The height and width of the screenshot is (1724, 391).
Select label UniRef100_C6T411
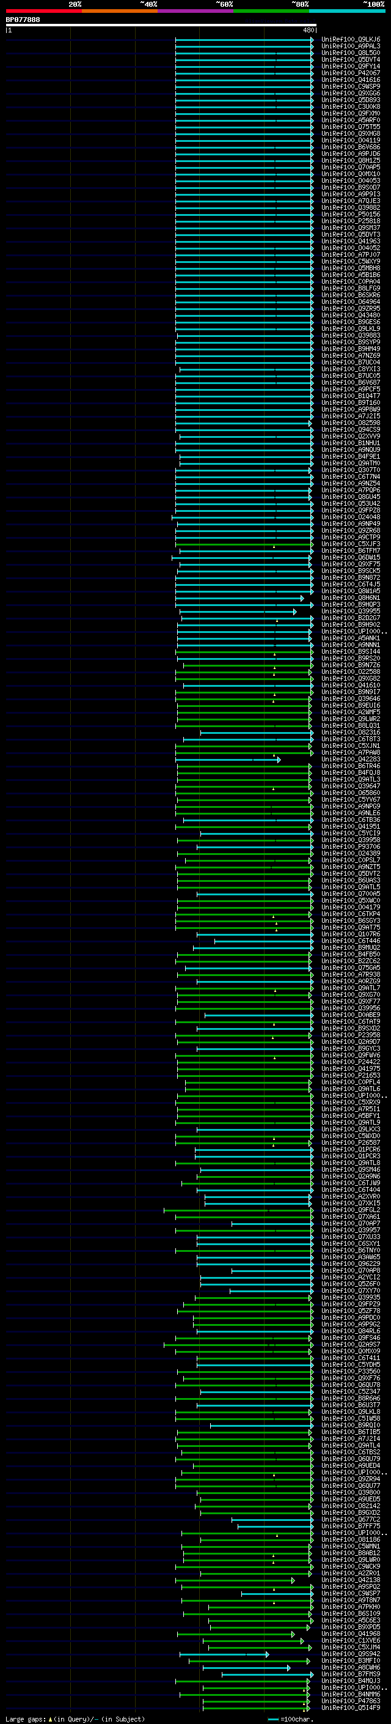click(x=351, y=1358)
